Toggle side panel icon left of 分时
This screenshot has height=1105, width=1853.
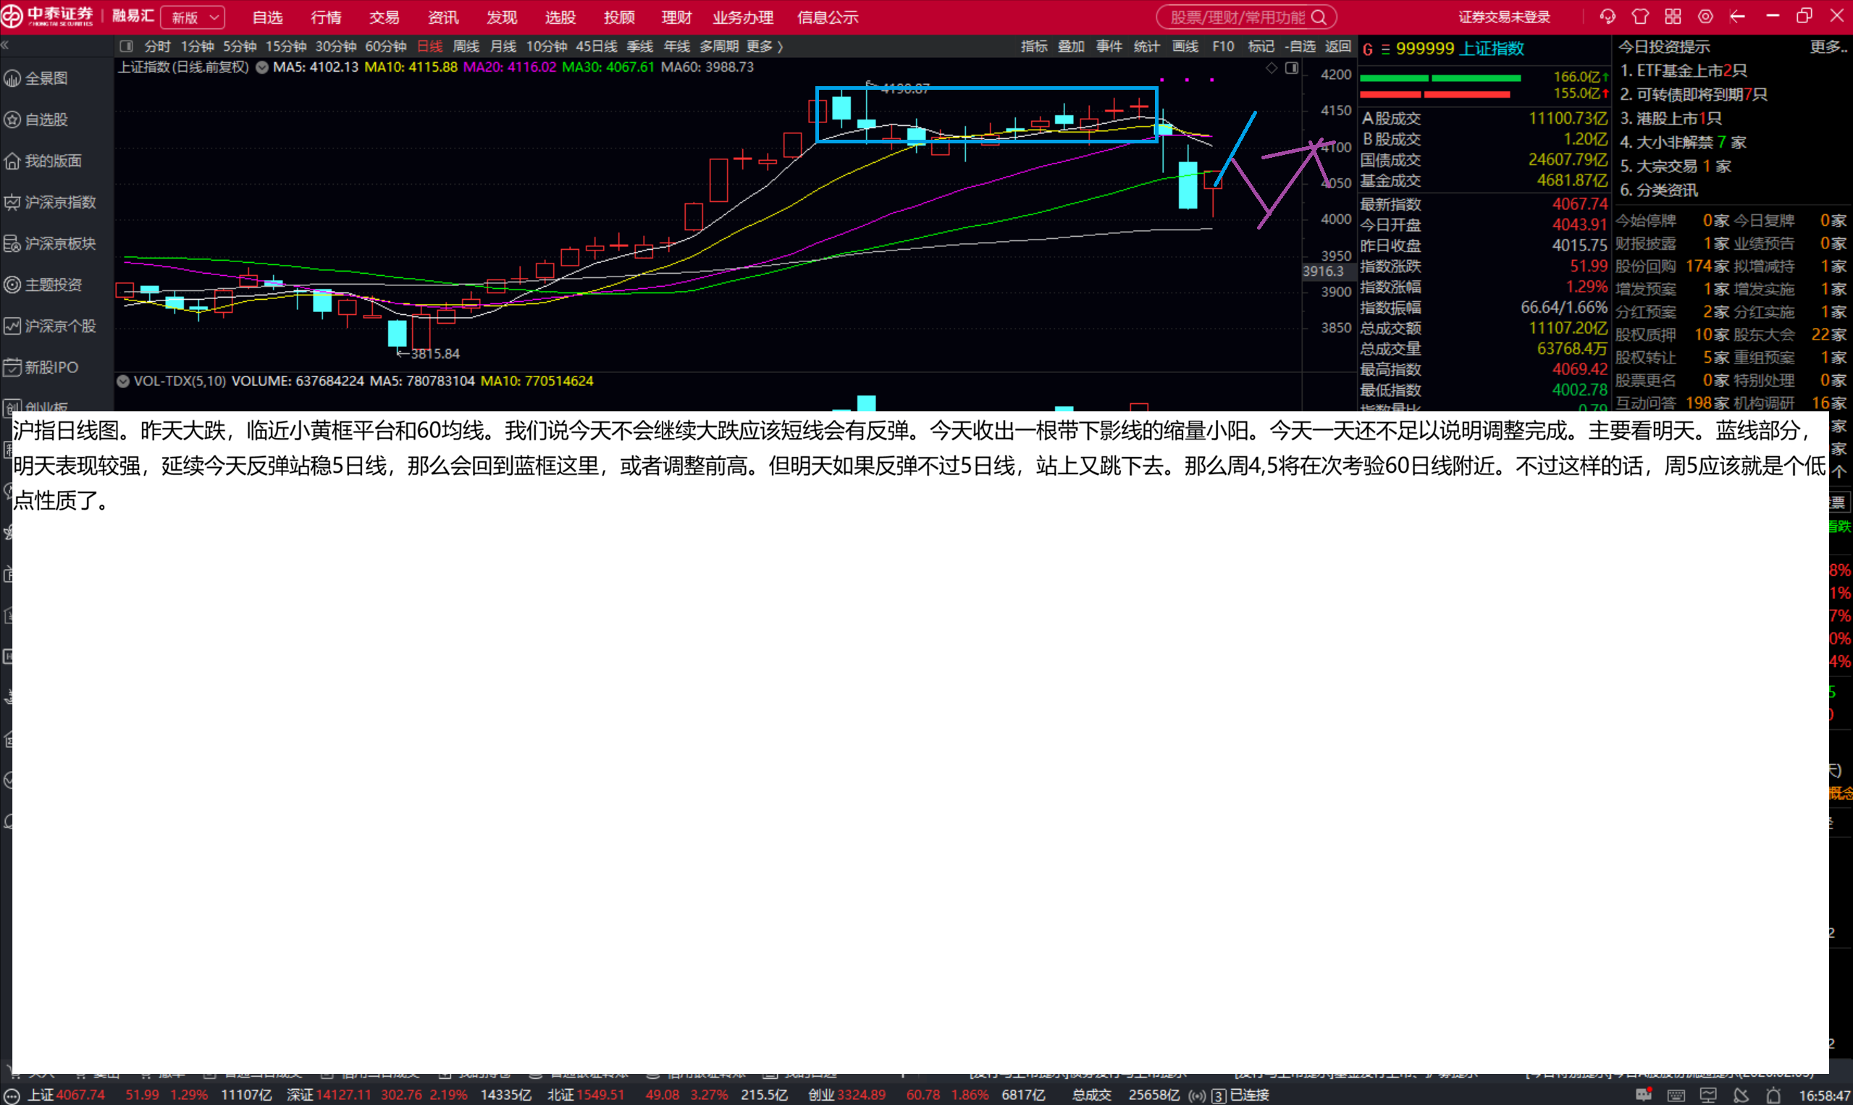click(x=127, y=46)
